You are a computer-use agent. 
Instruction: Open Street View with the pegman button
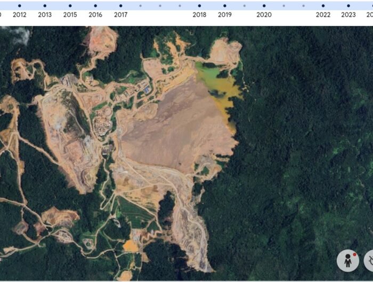click(x=347, y=260)
